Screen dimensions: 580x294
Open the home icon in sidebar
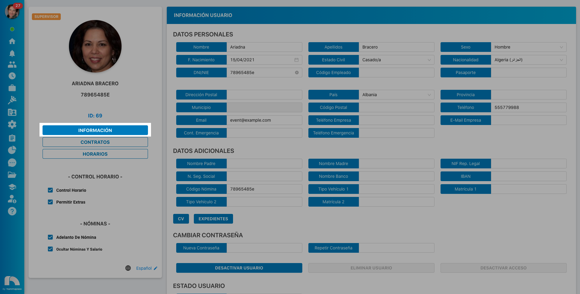[x=12, y=41]
